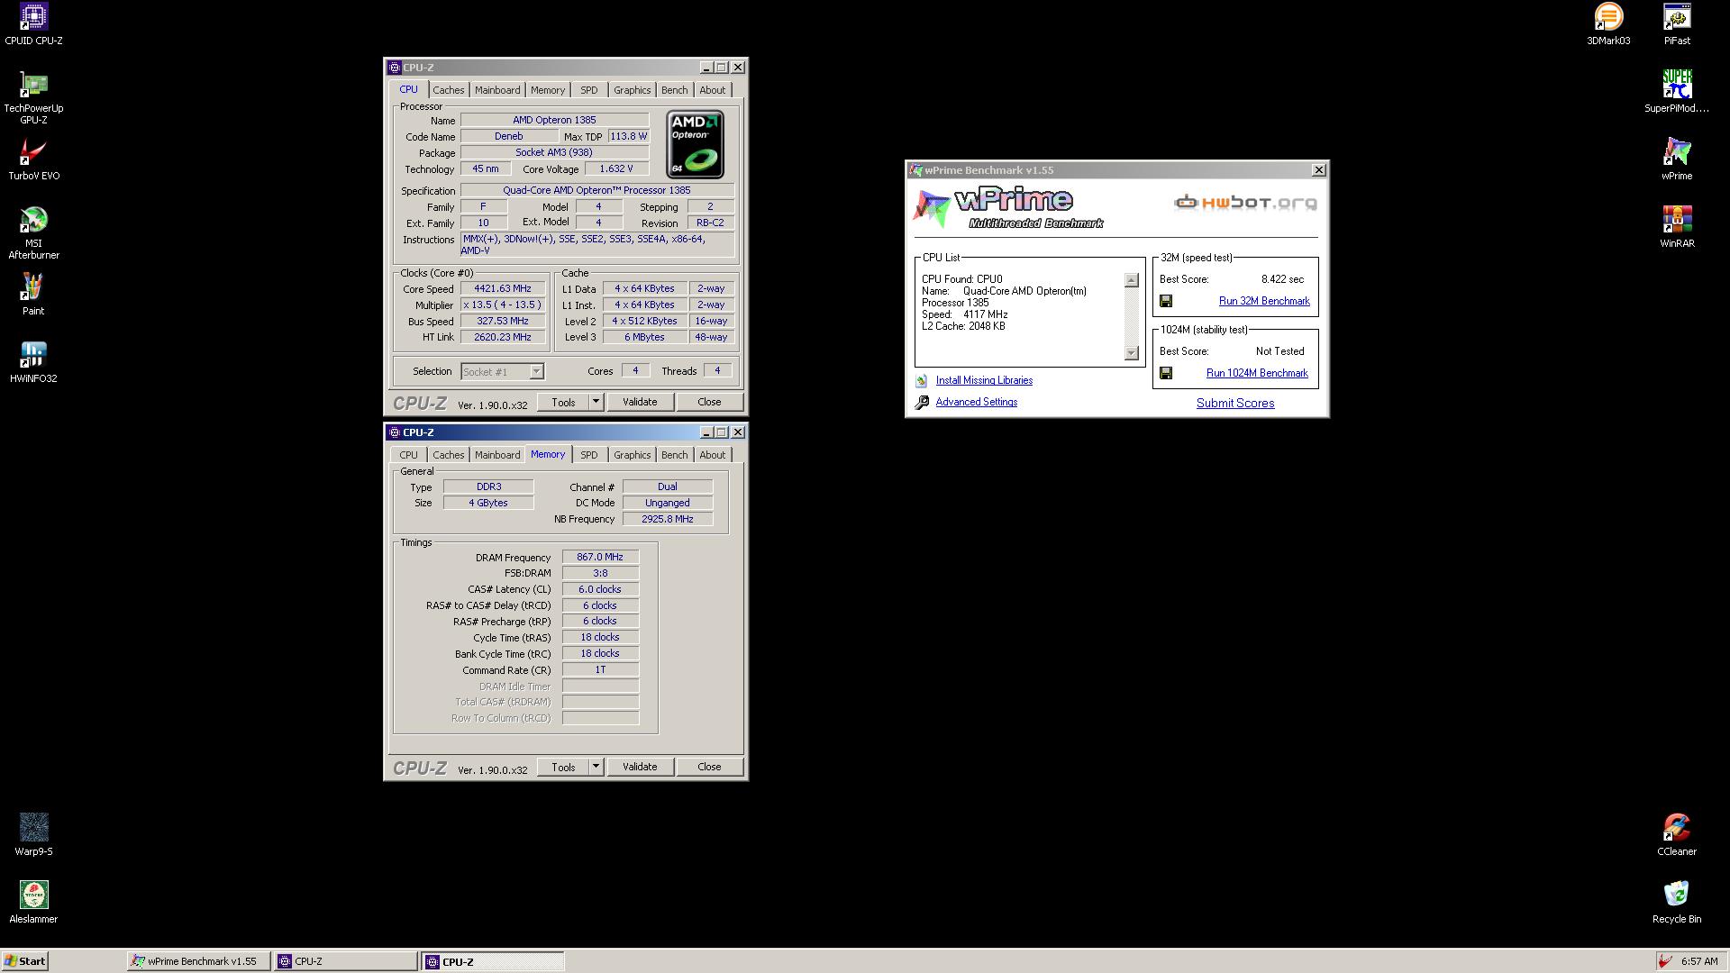Click the save disk icon for 32M score
Viewport: 1730px width, 973px height.
(1166, 301)
